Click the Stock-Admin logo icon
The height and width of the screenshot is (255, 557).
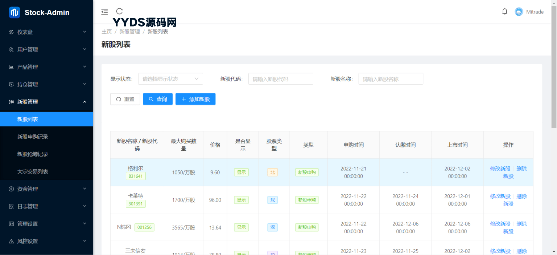tap(15, 13)
